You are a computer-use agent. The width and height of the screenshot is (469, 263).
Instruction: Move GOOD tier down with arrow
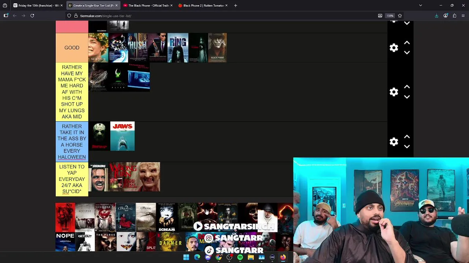click(407, 53)
